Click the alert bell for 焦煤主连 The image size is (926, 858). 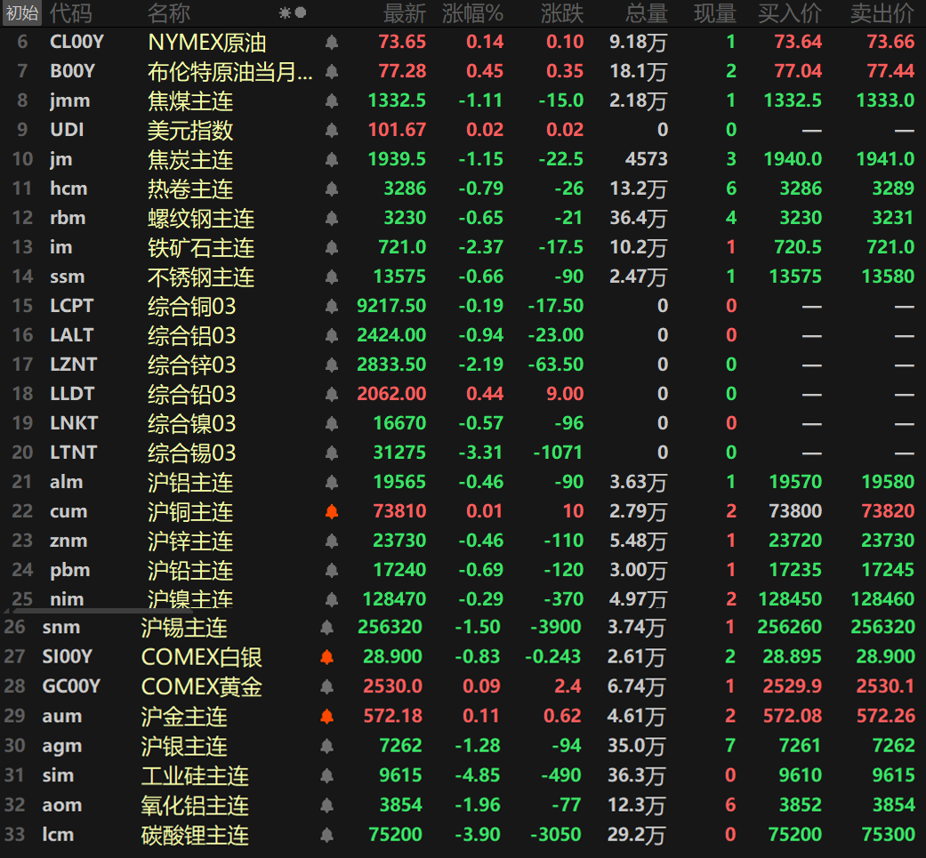tap(331, 100)
